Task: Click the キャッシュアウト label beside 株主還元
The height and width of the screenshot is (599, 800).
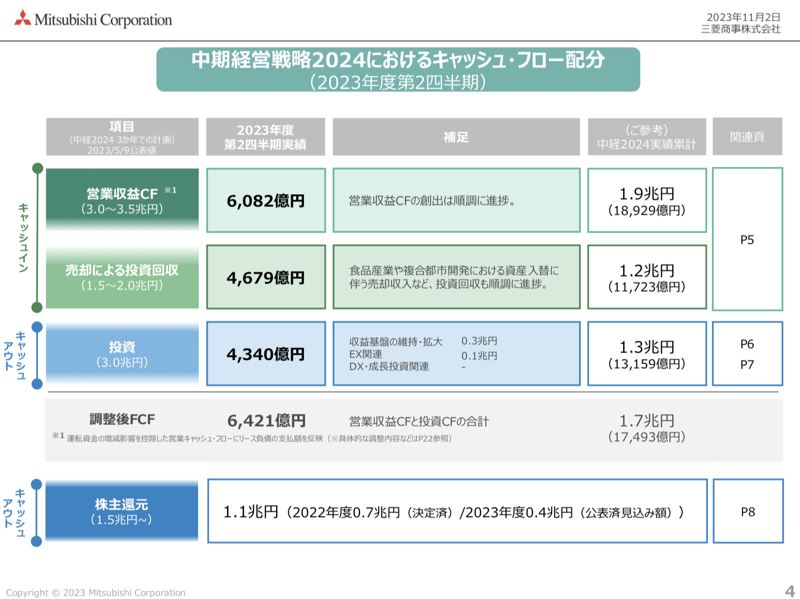Action: (x=15, y=513)
